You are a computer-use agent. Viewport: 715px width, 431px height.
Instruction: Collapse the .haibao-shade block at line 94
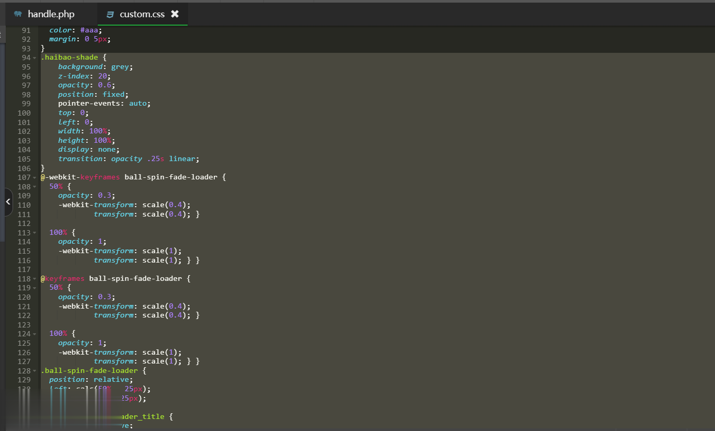34,58
